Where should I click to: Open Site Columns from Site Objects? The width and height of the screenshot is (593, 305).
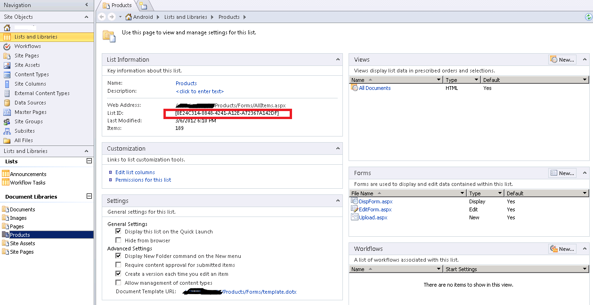click(x=29, y=84)
